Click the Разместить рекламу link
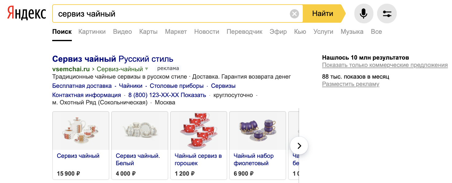Screen dimensions: 452x183 (350, 84)
